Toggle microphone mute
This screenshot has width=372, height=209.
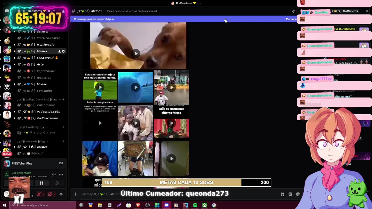[x=39, y=194]
